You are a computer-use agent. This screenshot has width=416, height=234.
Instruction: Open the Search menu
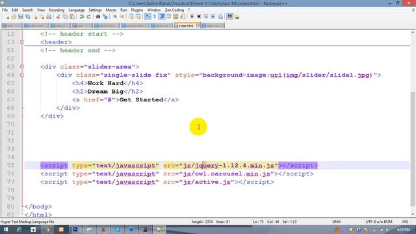tap(27, 10)
